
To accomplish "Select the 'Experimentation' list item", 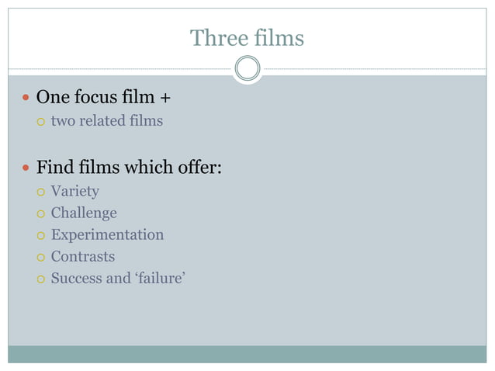I will pyautogui.click(x=107, y=234).
